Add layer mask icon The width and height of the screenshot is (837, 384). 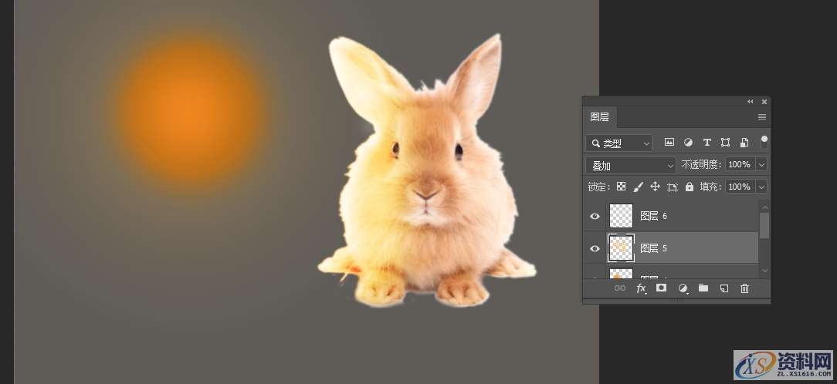point(662,288)
